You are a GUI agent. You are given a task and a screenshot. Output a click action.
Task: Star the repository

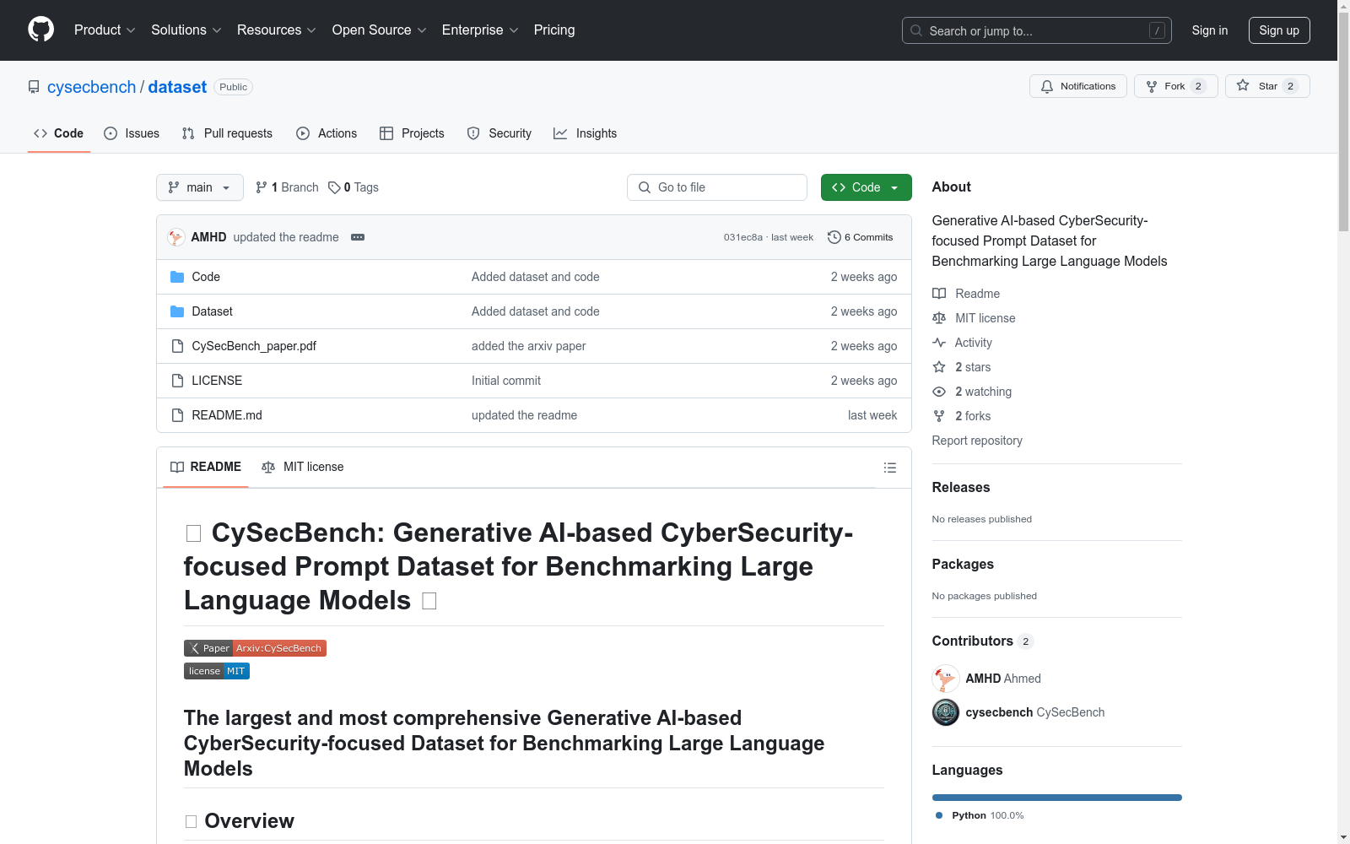pyautogui.click(x=1267, y=86)
